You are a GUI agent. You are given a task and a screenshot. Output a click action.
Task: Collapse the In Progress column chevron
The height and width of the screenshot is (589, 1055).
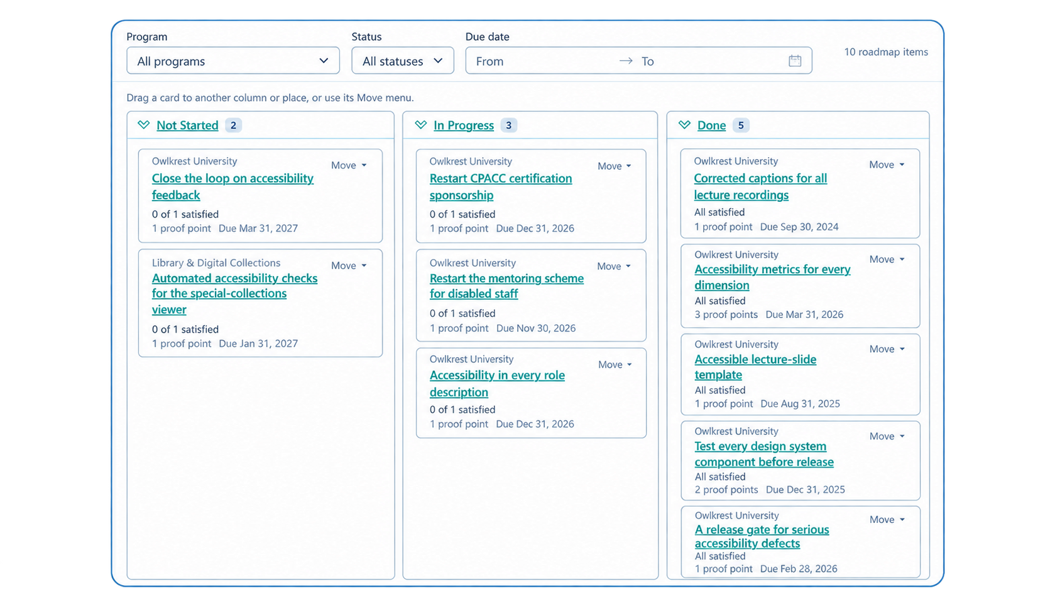421,125
